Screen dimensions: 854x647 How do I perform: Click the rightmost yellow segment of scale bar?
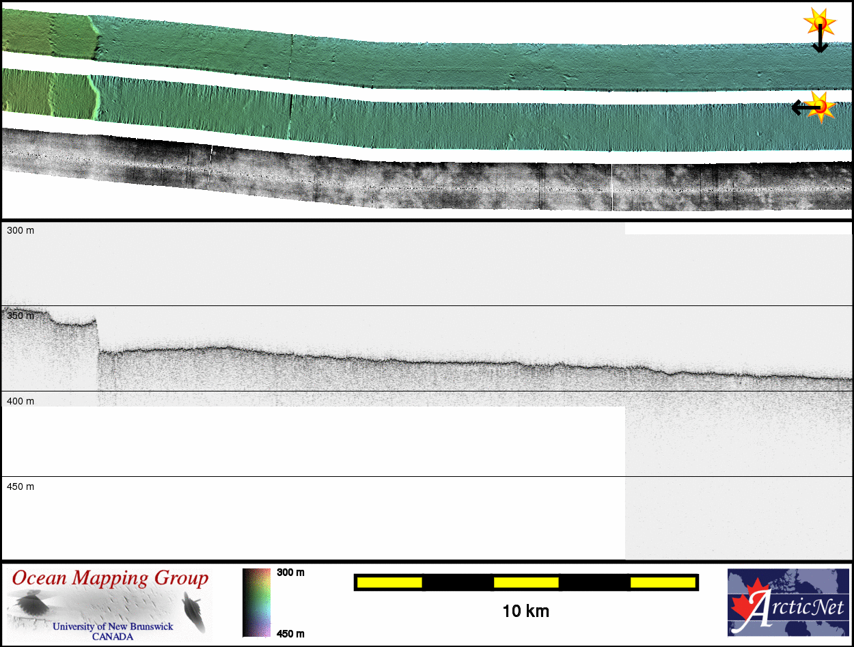[x=662, y=582]
